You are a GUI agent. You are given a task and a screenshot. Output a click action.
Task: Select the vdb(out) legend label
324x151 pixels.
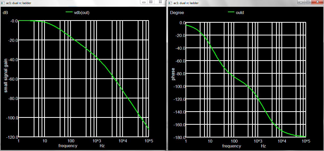[81, 12]
